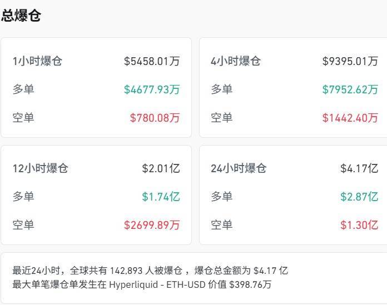Click the red $780.08万 short value
The height and width of the screenshot is (305, 387).
pos(155,118)
